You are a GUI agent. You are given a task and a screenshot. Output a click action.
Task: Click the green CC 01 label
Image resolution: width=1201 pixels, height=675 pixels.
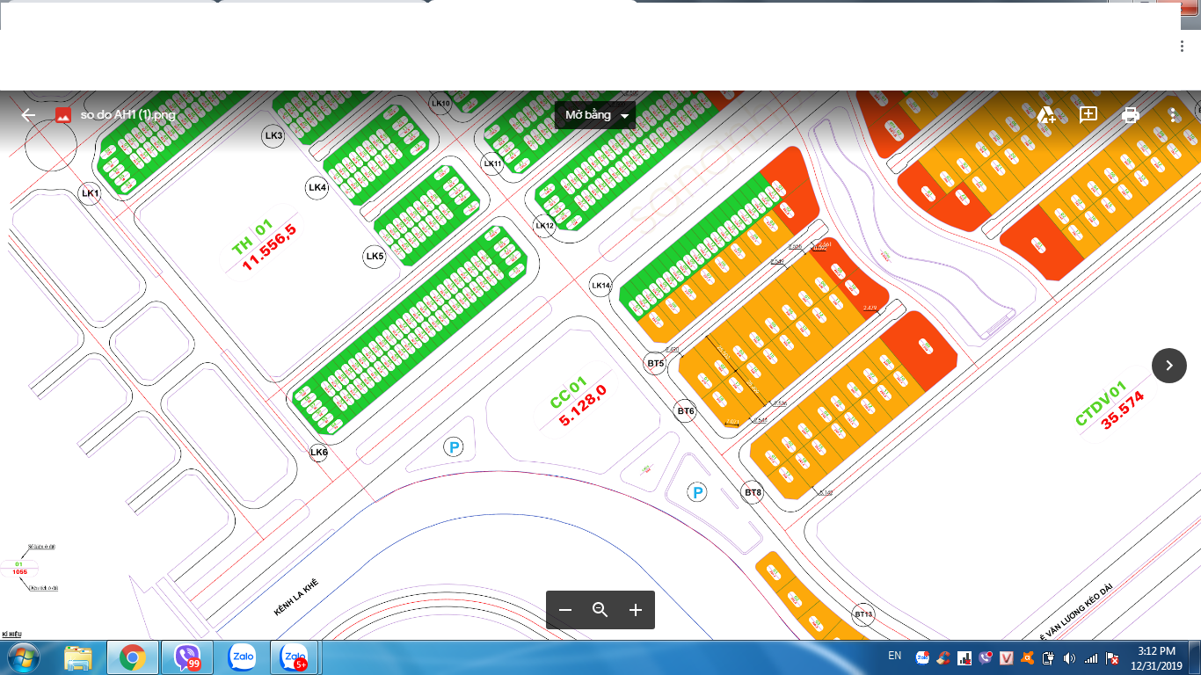[x=568, y=393]
